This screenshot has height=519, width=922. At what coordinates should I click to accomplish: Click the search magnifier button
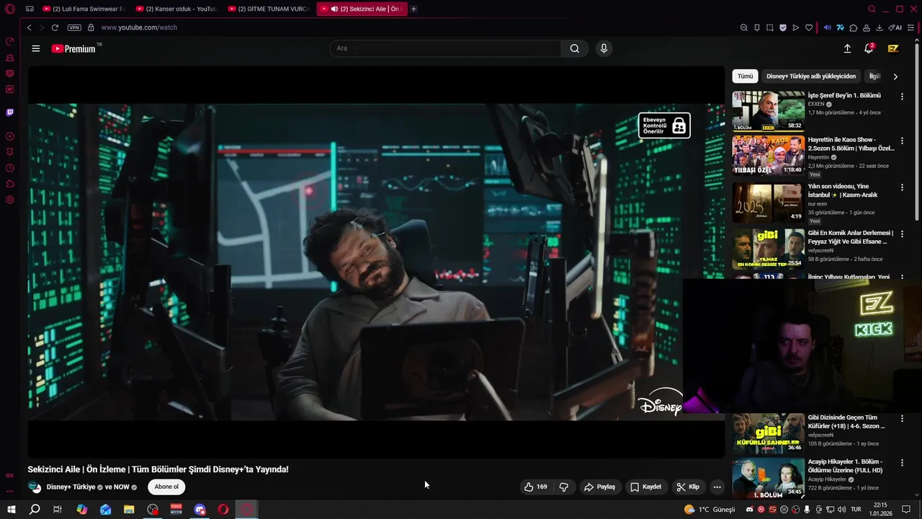[x=574, y=48]
